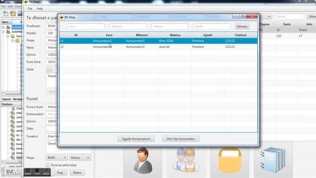Click the customer (man in suit) icon

143,160
